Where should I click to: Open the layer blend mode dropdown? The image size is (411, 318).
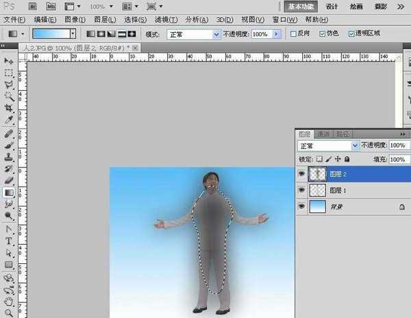[x=328, y=146]
